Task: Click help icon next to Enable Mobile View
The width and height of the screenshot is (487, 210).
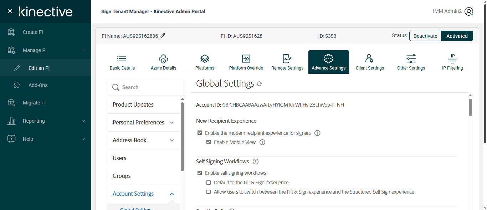Action: click(x=262, y=142)
